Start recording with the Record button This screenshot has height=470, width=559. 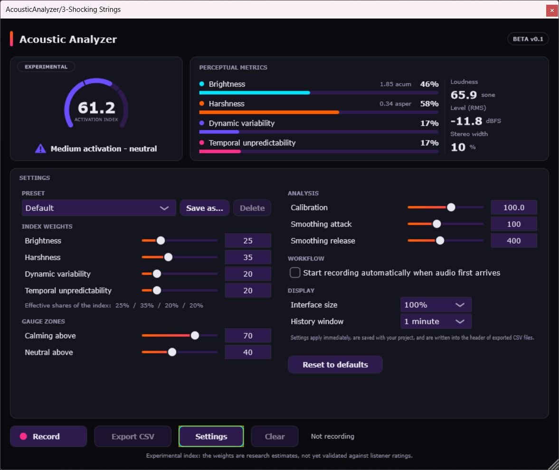click(48, 436)
